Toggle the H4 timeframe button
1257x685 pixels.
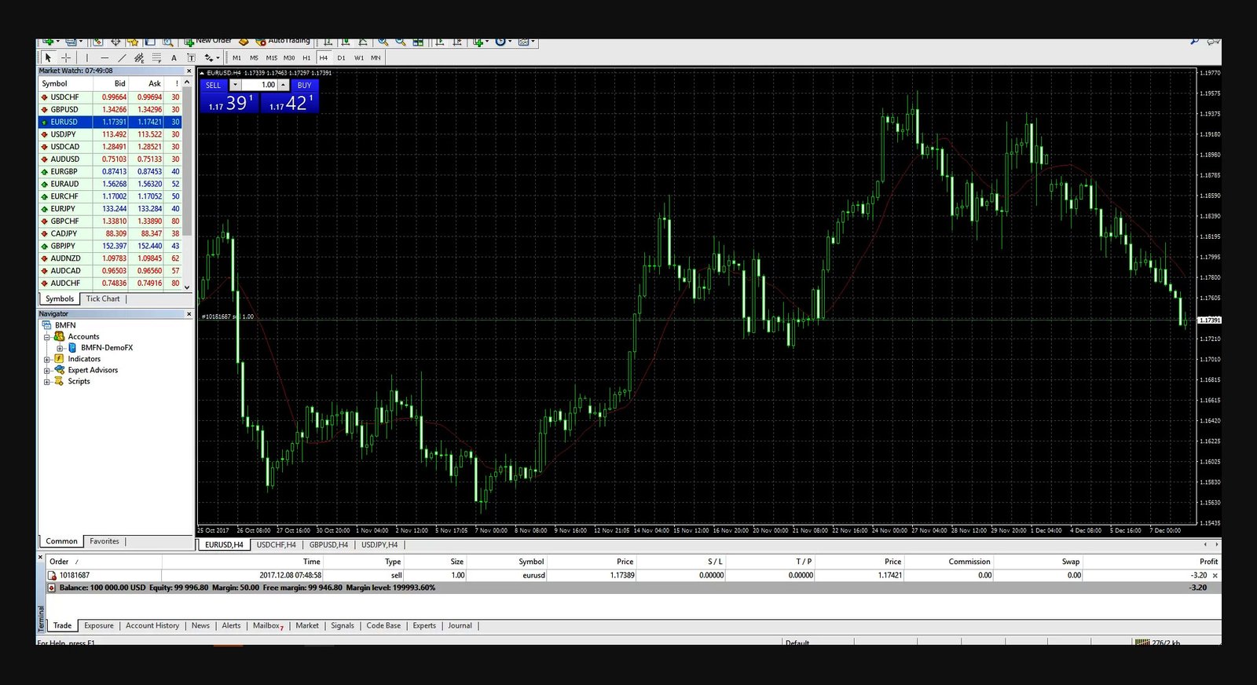(x=323, y=57)
